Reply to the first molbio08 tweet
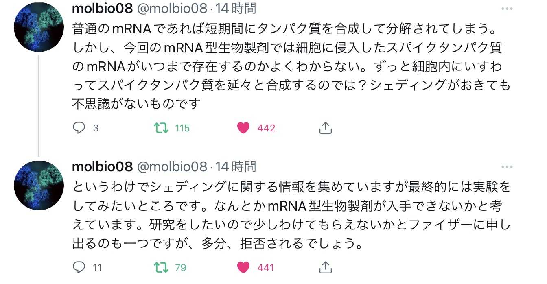Image resolution: width=547 pixels, height=284 pixels. tap(79, 128)
